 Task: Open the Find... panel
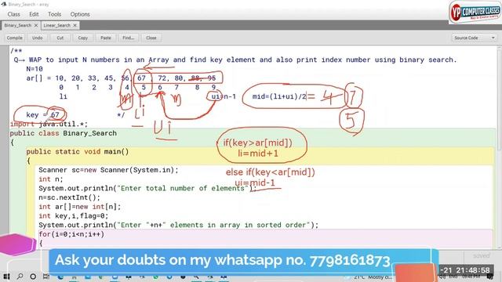129,38
